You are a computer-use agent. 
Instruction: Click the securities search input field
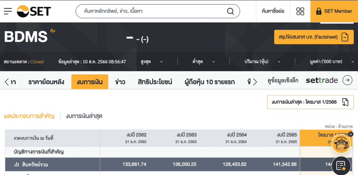pos(154,11)
